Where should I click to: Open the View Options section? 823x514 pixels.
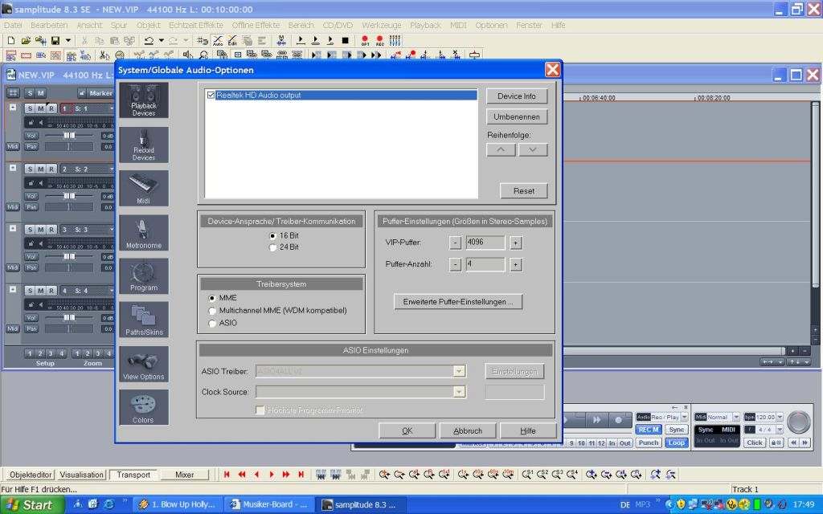143,364
